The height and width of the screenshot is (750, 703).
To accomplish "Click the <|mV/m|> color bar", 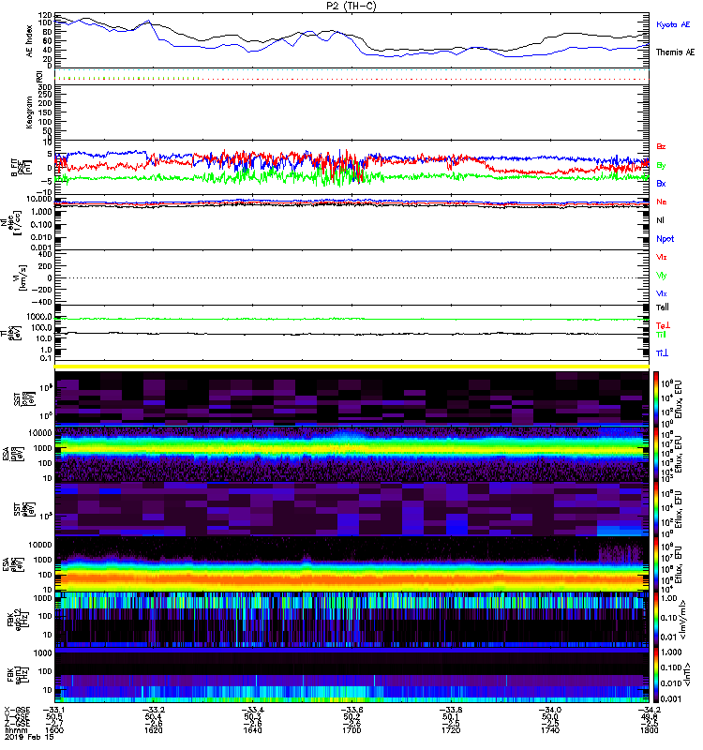I will coord(656,620).
